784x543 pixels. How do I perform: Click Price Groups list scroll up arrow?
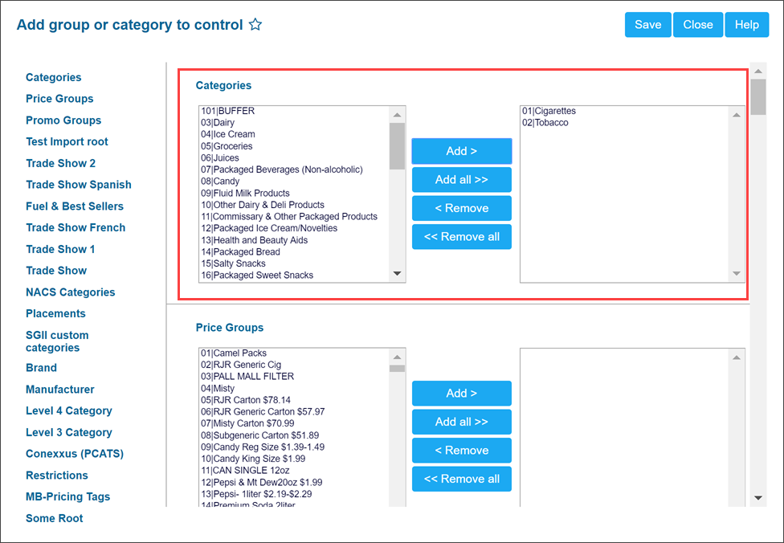point(397,357)
